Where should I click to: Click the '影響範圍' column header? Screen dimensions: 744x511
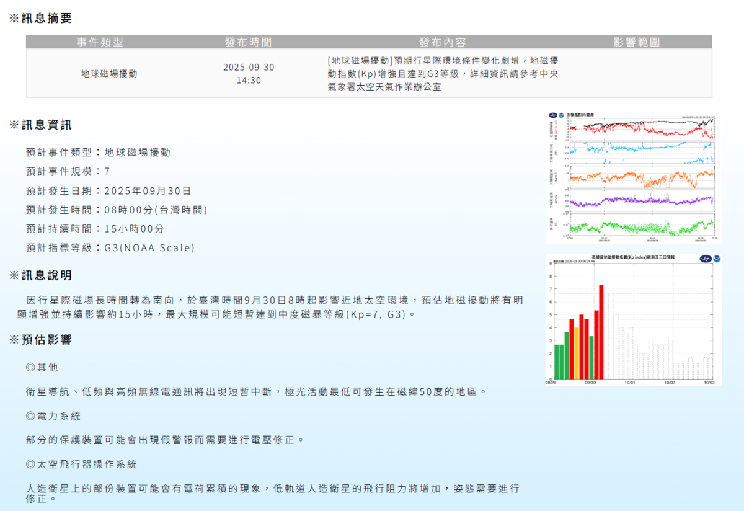tap(637, 42)
